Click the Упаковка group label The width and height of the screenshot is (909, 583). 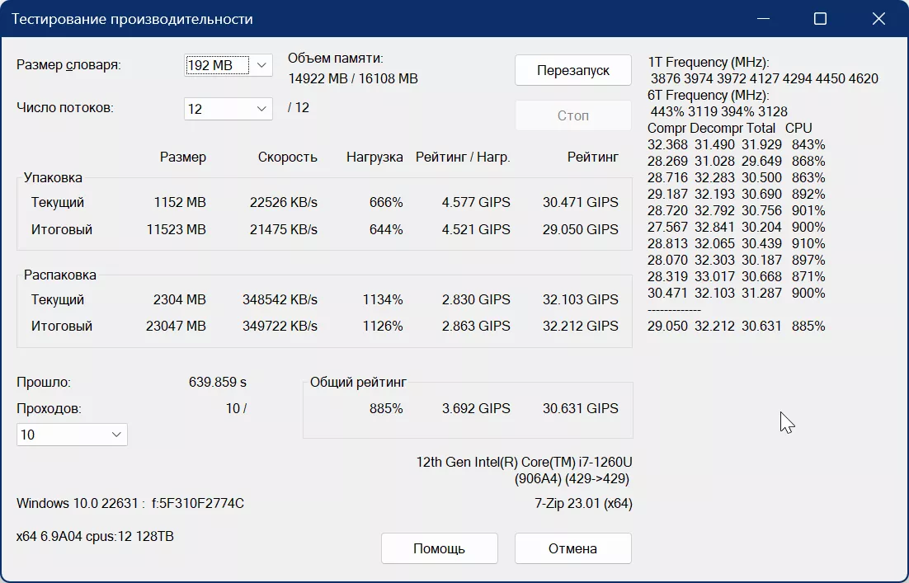point(53,177)
